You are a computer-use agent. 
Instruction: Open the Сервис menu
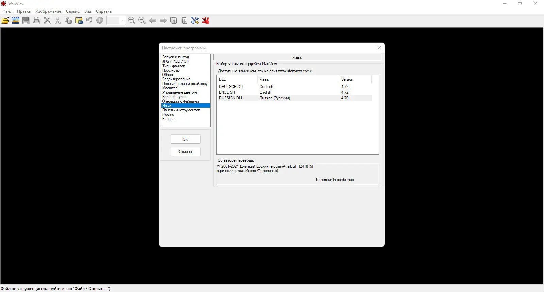[73, 11]
